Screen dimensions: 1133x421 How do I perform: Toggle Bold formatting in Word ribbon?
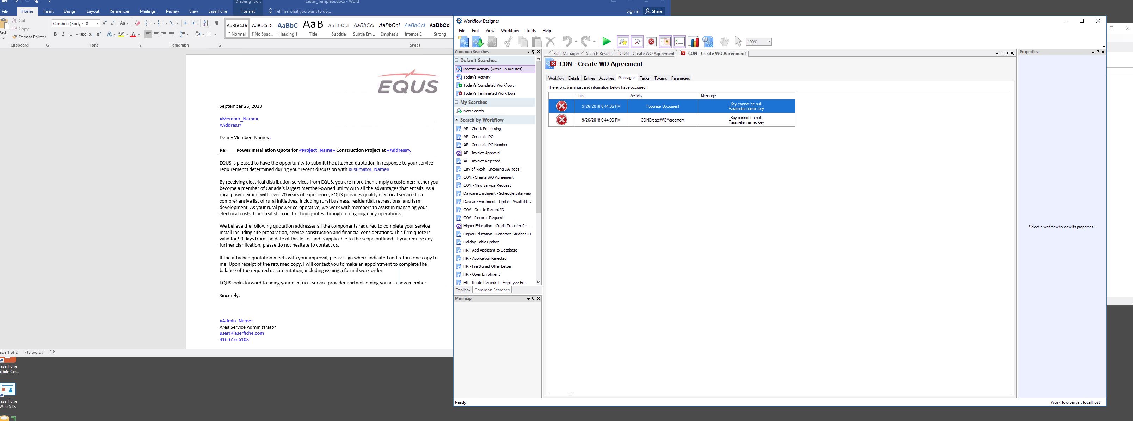[55, 34]
